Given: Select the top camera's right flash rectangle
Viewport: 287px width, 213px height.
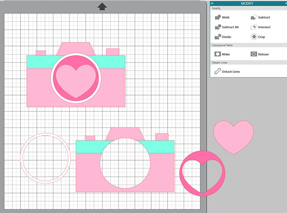Looking at the screenshot, I should [x=113, y=52].
